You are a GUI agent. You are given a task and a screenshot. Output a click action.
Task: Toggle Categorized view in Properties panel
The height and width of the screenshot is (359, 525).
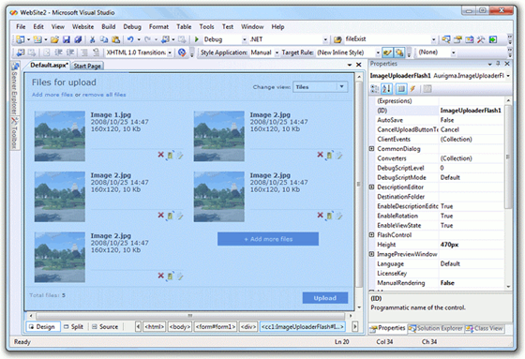[x=375, y=89]
